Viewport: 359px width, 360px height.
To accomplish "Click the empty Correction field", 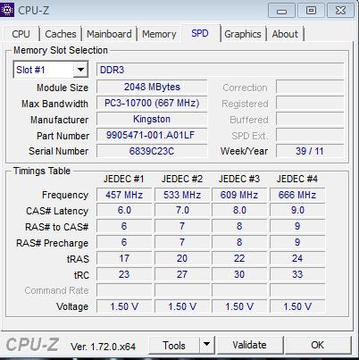I will tap(310, 87).
